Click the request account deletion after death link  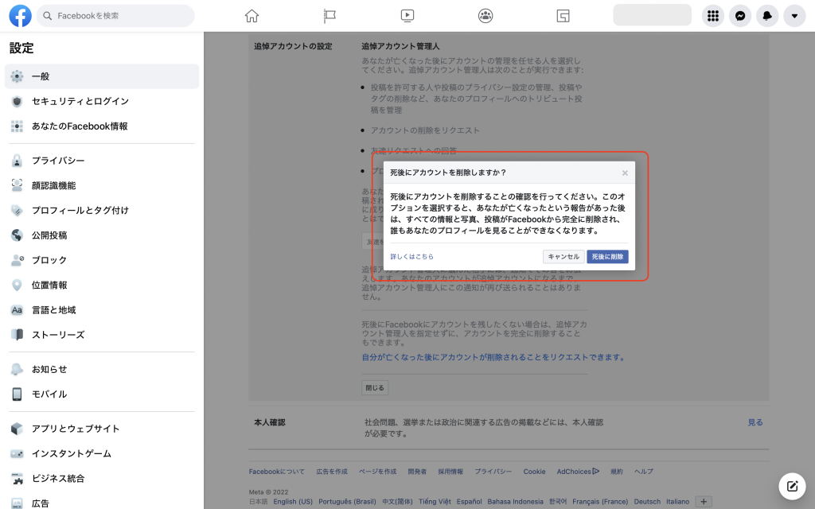click(493, 357)
